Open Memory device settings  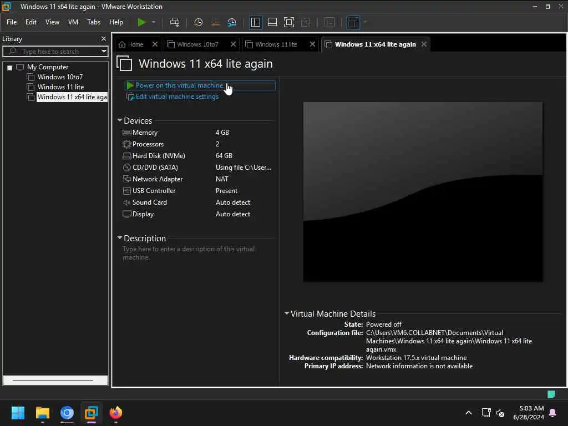(x=145, y=133)
